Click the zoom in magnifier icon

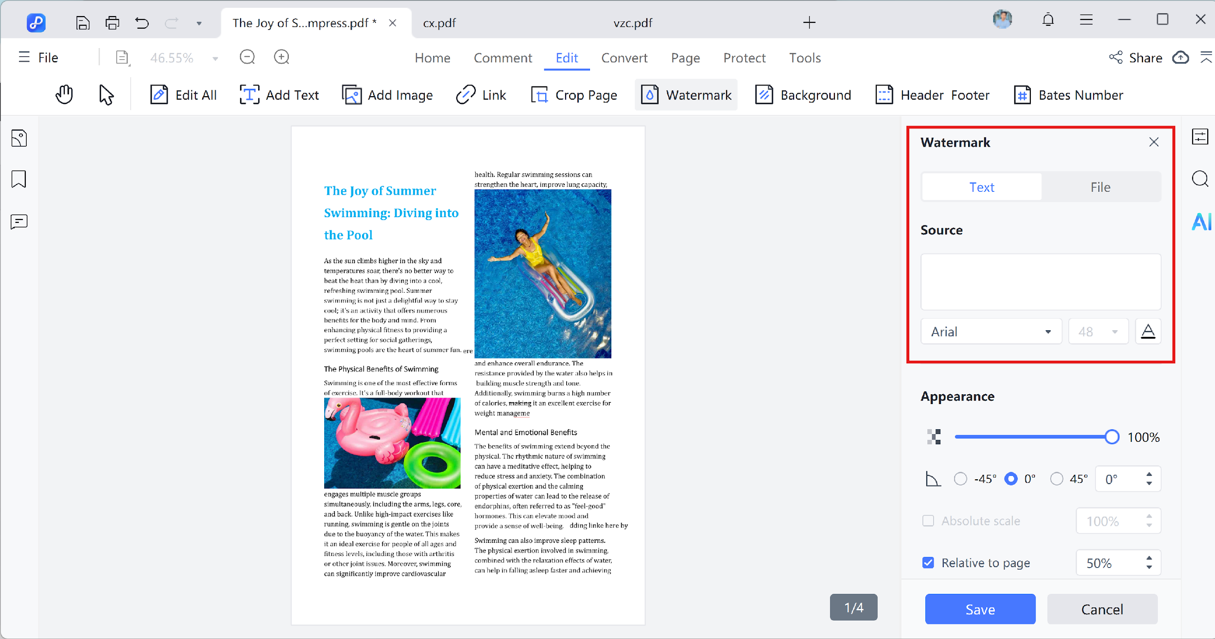(281, 57)
